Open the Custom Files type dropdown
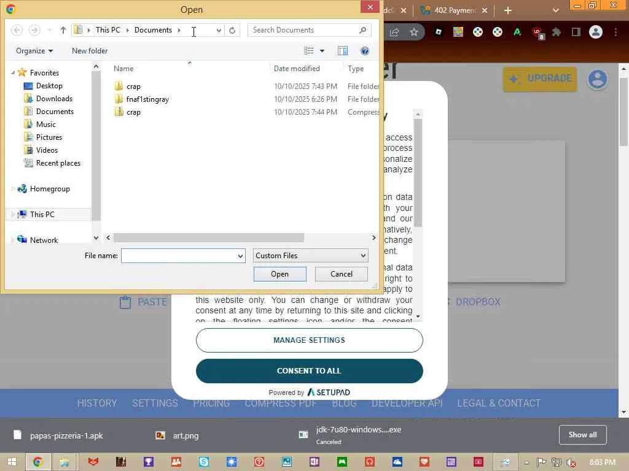The width and height of the screenshot is (629, 471). pos(310,256)
